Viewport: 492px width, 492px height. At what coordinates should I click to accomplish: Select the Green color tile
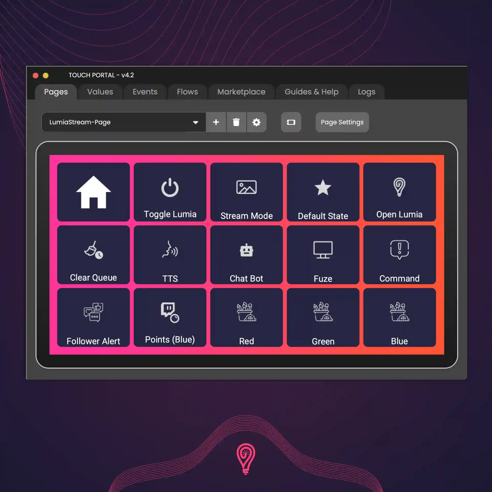coord(323,317)
